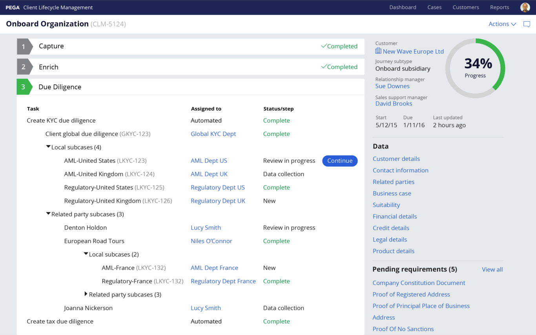Open the View all pending requirements link

(x=492, y=269)
